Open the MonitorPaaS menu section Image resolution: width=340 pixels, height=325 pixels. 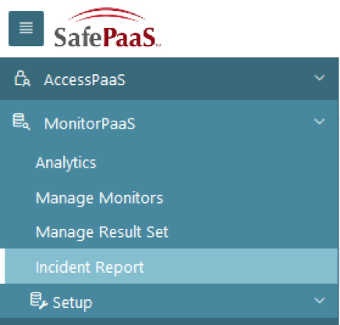point(169,122)
